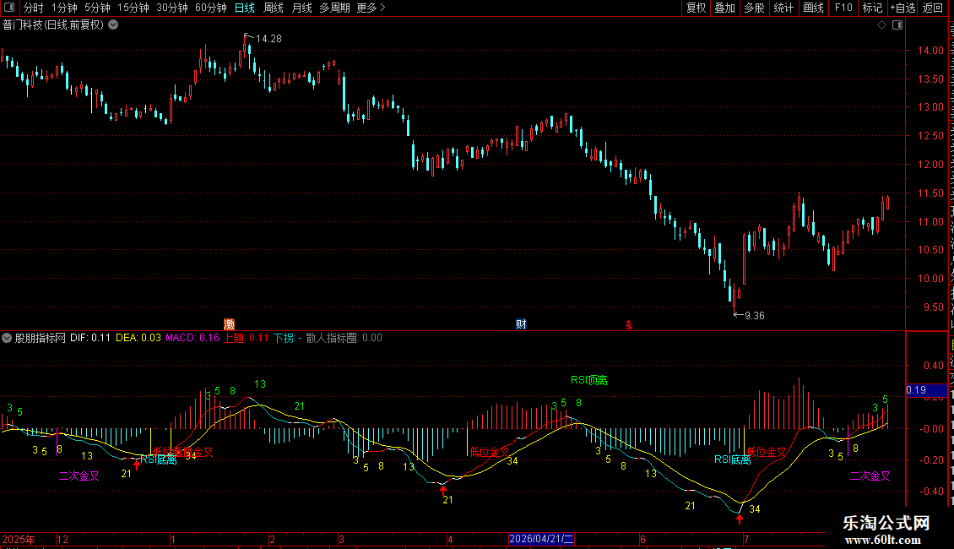This screenshot has height=549, width=954.
Task: Open 多周期 multi-period view
Action: (334, 8)
